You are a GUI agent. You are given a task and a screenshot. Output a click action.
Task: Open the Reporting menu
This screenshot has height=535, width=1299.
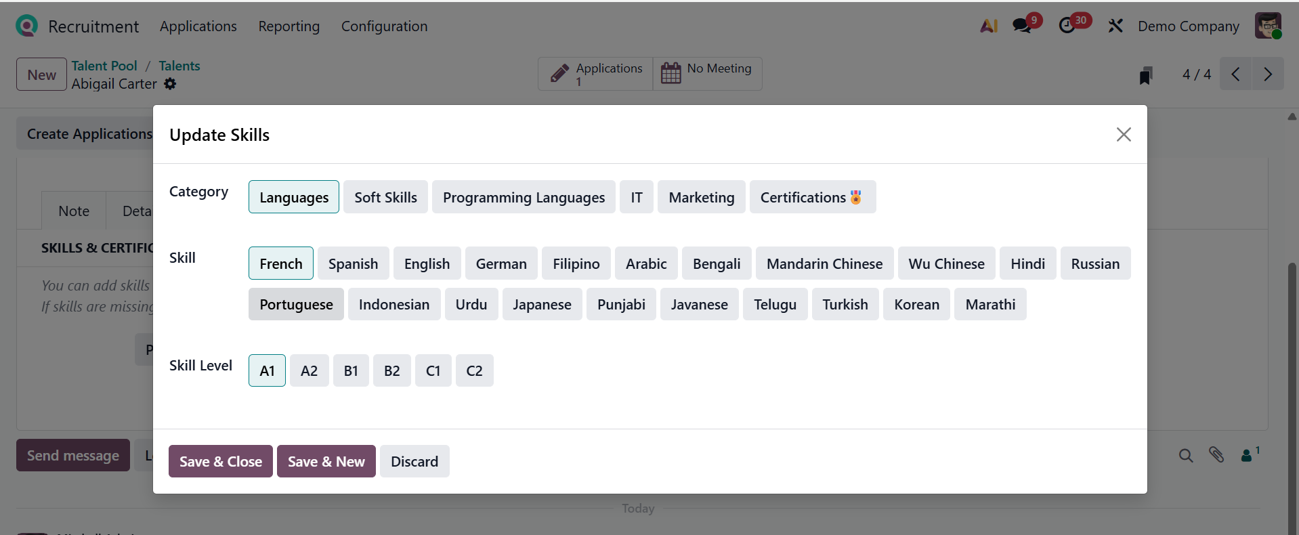coord(289,26)
